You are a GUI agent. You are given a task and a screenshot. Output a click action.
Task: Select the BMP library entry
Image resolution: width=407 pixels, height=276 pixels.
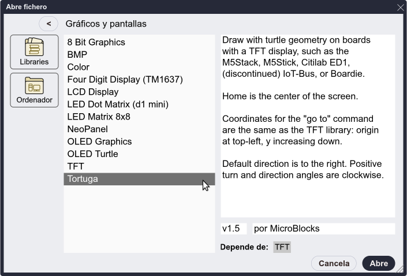click(77, 54)
